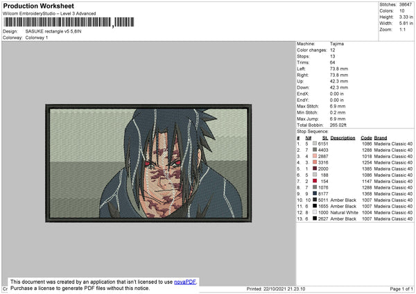Pick the black swatch beside 1655
Viewport: 416px width, 294px height.
pyautogui.click(x=315, y=206)
